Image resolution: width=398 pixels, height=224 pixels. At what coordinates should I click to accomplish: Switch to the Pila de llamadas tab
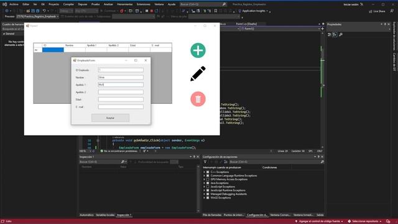(x=212, y=215)
